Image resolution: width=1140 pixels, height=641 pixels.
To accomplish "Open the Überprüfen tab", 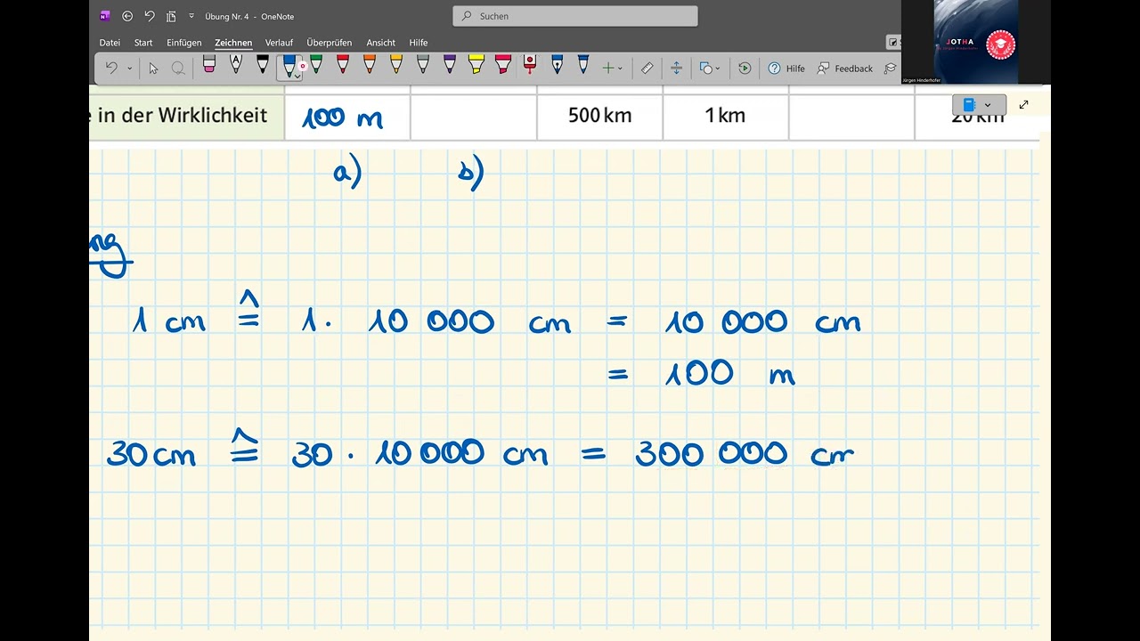I will click(330, 43).
